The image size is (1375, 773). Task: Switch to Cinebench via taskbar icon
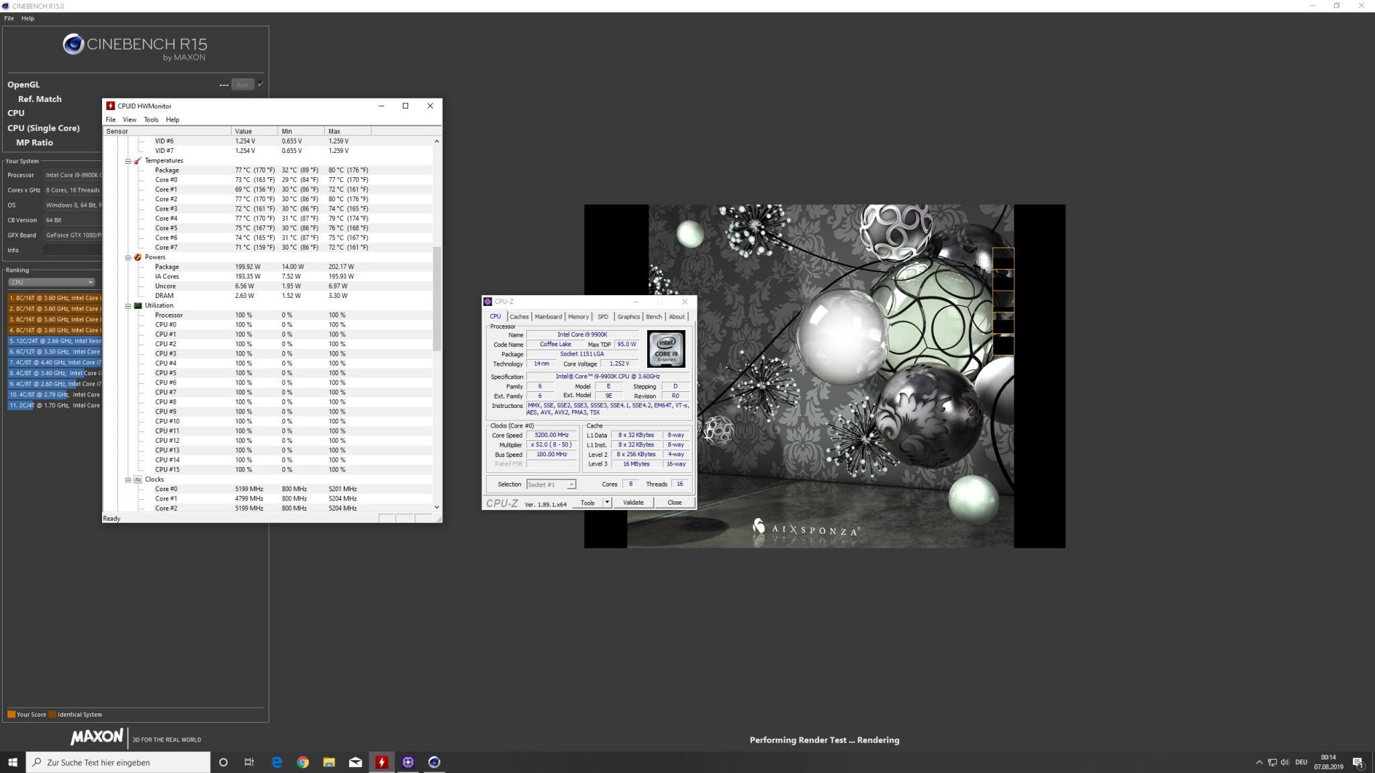[434, 762]
